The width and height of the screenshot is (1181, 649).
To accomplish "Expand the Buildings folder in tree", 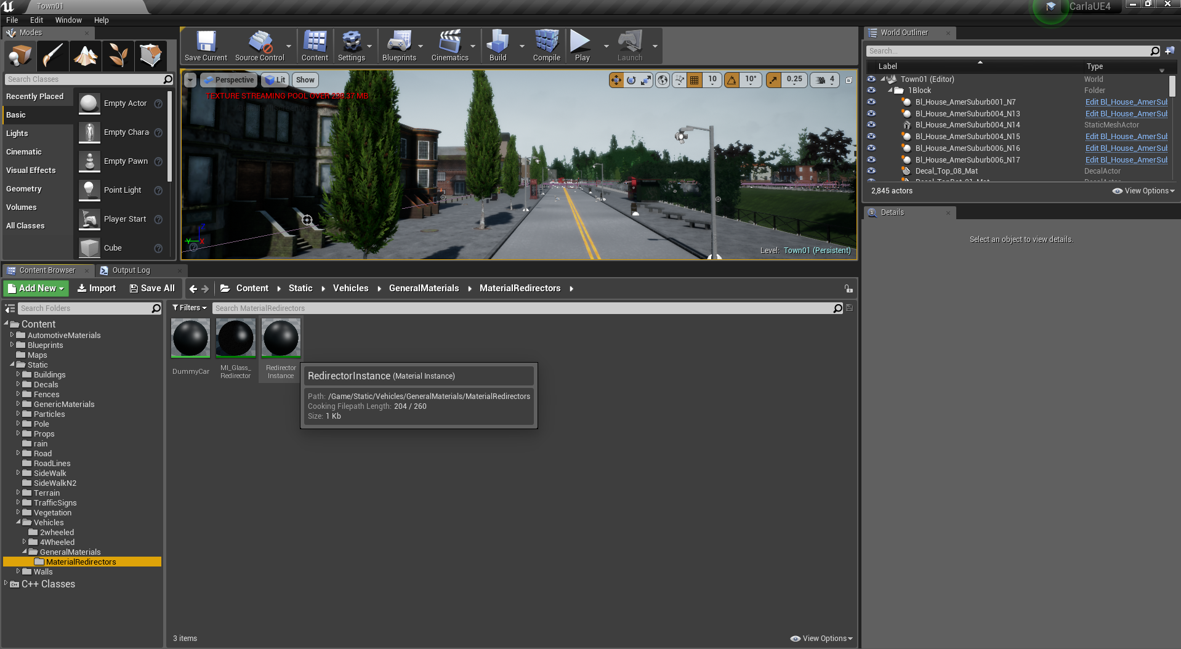I will pyautogui.click(x=18, y=374).
